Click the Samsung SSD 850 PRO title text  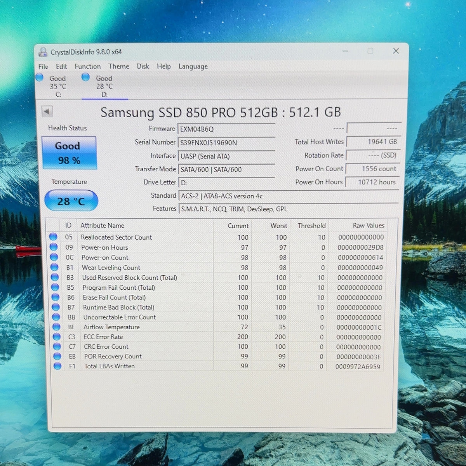(x=221, y=112)
